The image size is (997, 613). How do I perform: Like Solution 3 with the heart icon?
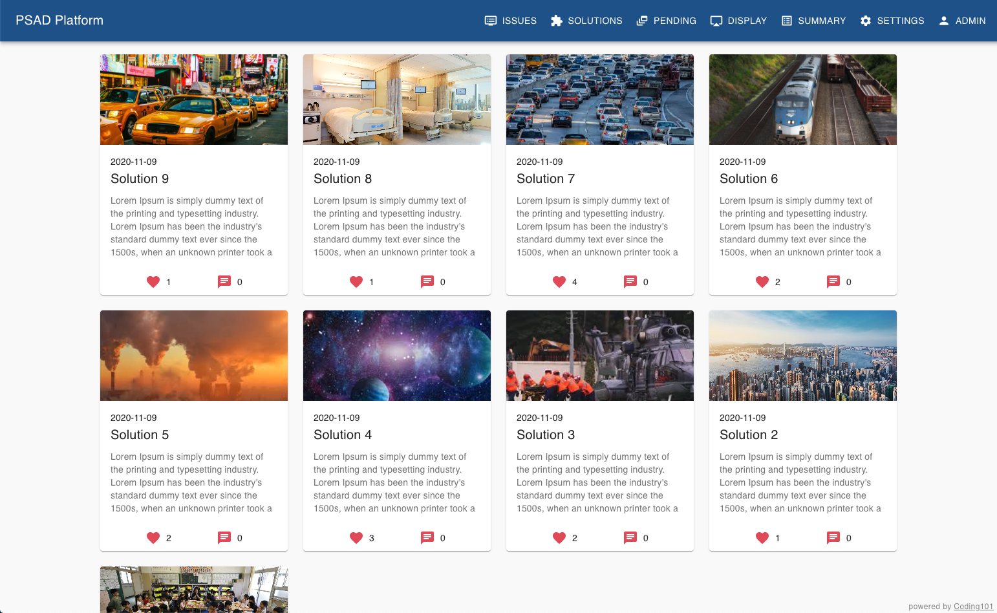click(x=559, y=538)
